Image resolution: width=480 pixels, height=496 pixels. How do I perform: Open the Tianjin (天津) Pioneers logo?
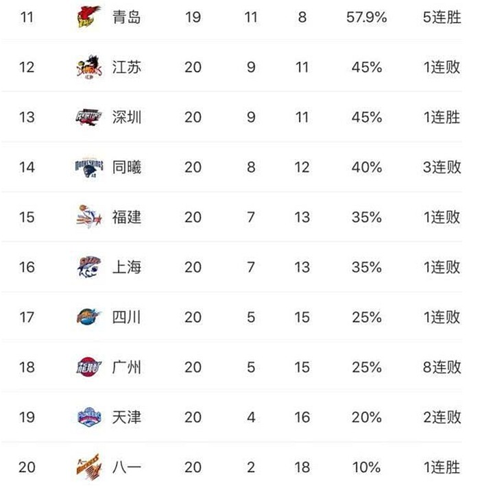point(89,417)
